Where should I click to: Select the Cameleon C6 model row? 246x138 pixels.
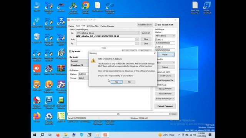coord(80,65)
